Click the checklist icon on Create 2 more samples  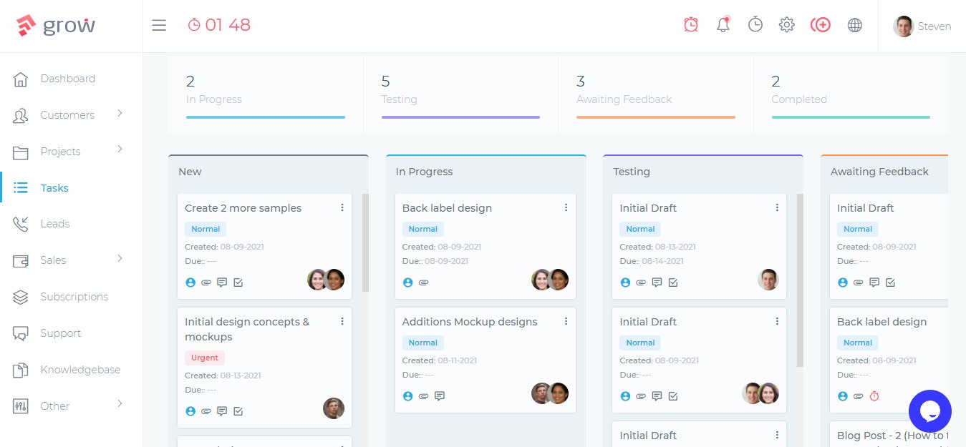pyautogui.click(x=238, y=283)
